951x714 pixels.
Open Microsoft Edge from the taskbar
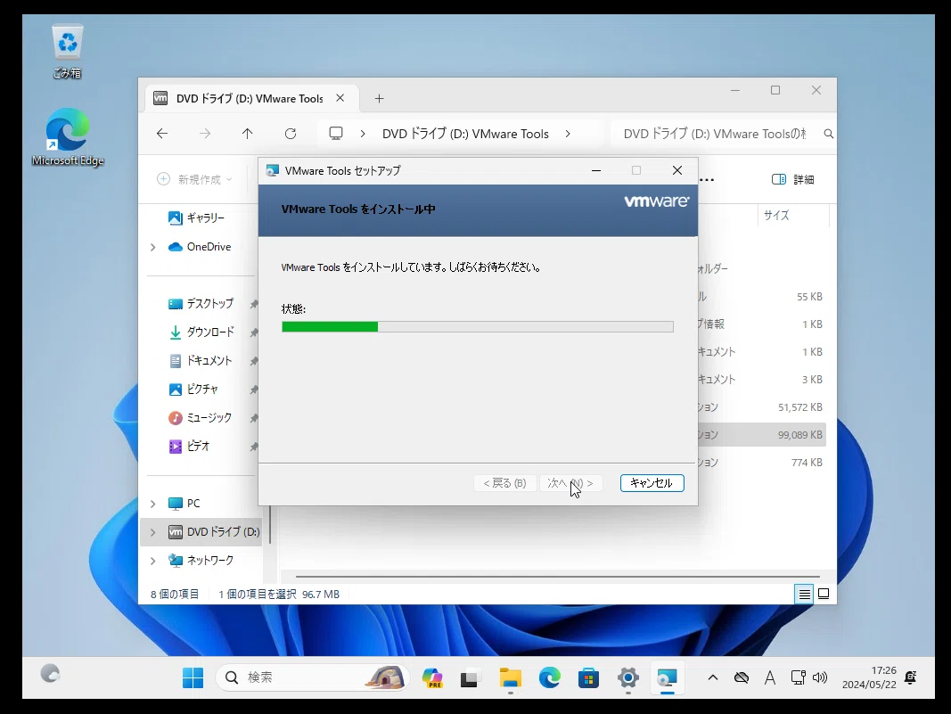pos(550,677)
